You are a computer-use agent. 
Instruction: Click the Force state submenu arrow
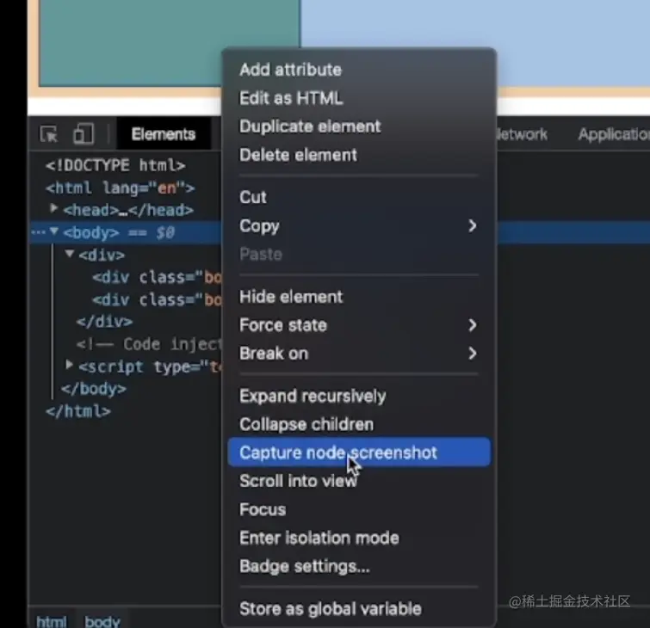(472, 325)
